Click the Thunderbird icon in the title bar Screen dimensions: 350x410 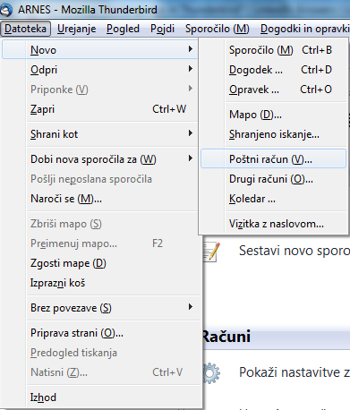click(x=6, y=10)
